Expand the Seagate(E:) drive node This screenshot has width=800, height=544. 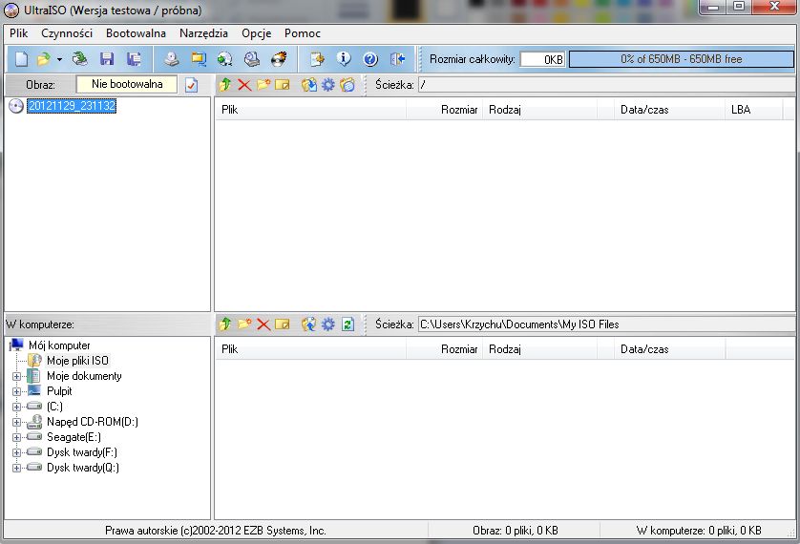(16, 437)
